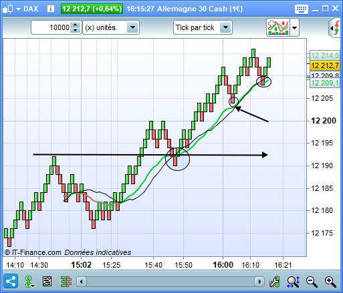343x293 pixels.
Task: Click the 12 175 price axis label
Action: click(322, 233)
